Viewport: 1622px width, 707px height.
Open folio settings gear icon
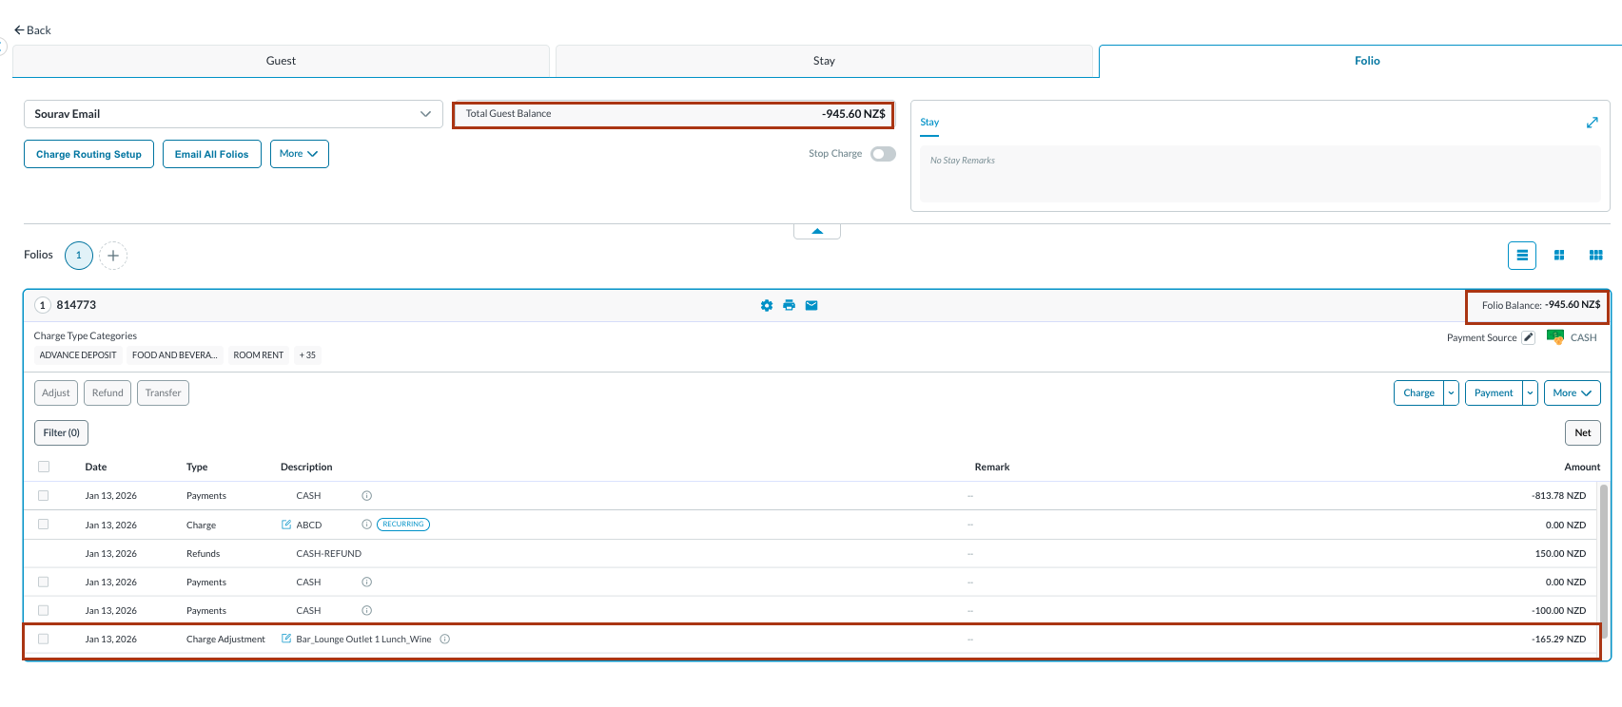coord(767,305)
